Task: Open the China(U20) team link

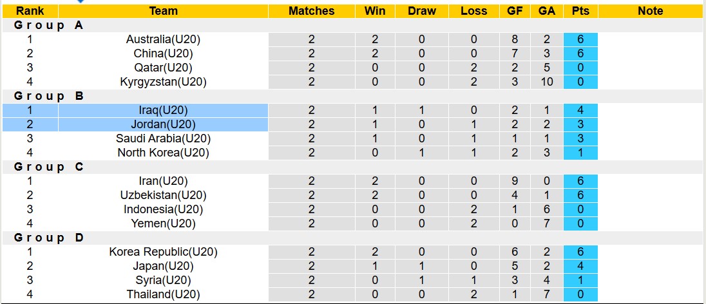Action: click(163, 53)
